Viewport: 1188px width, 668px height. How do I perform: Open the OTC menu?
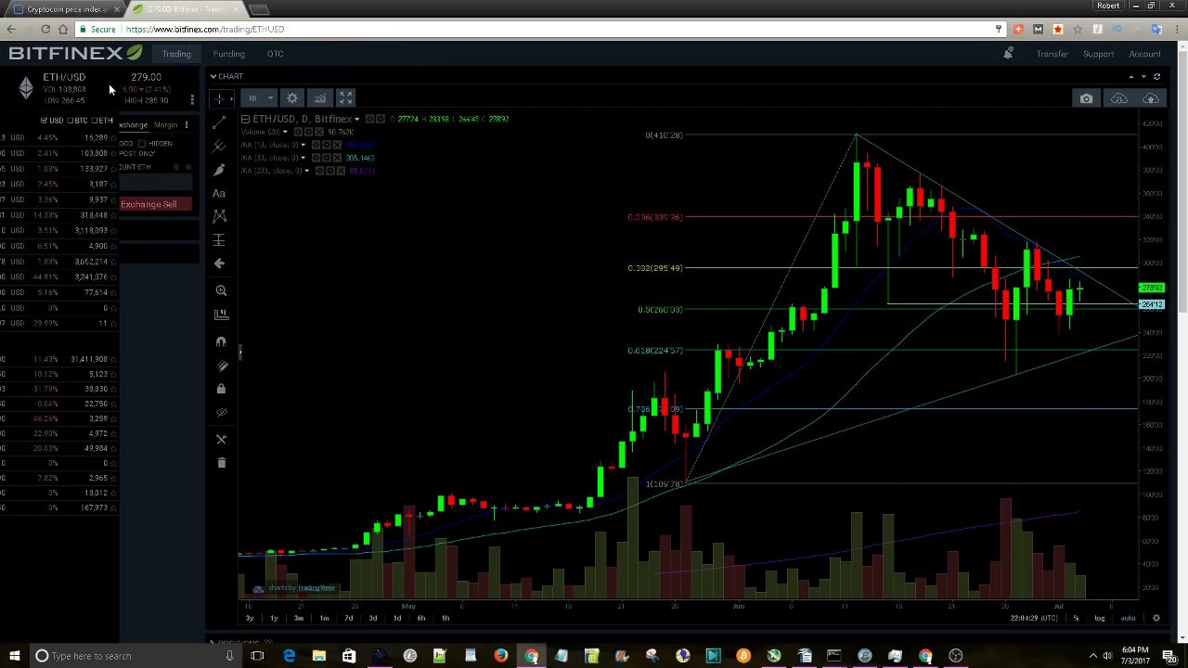(x=276, y=54)
